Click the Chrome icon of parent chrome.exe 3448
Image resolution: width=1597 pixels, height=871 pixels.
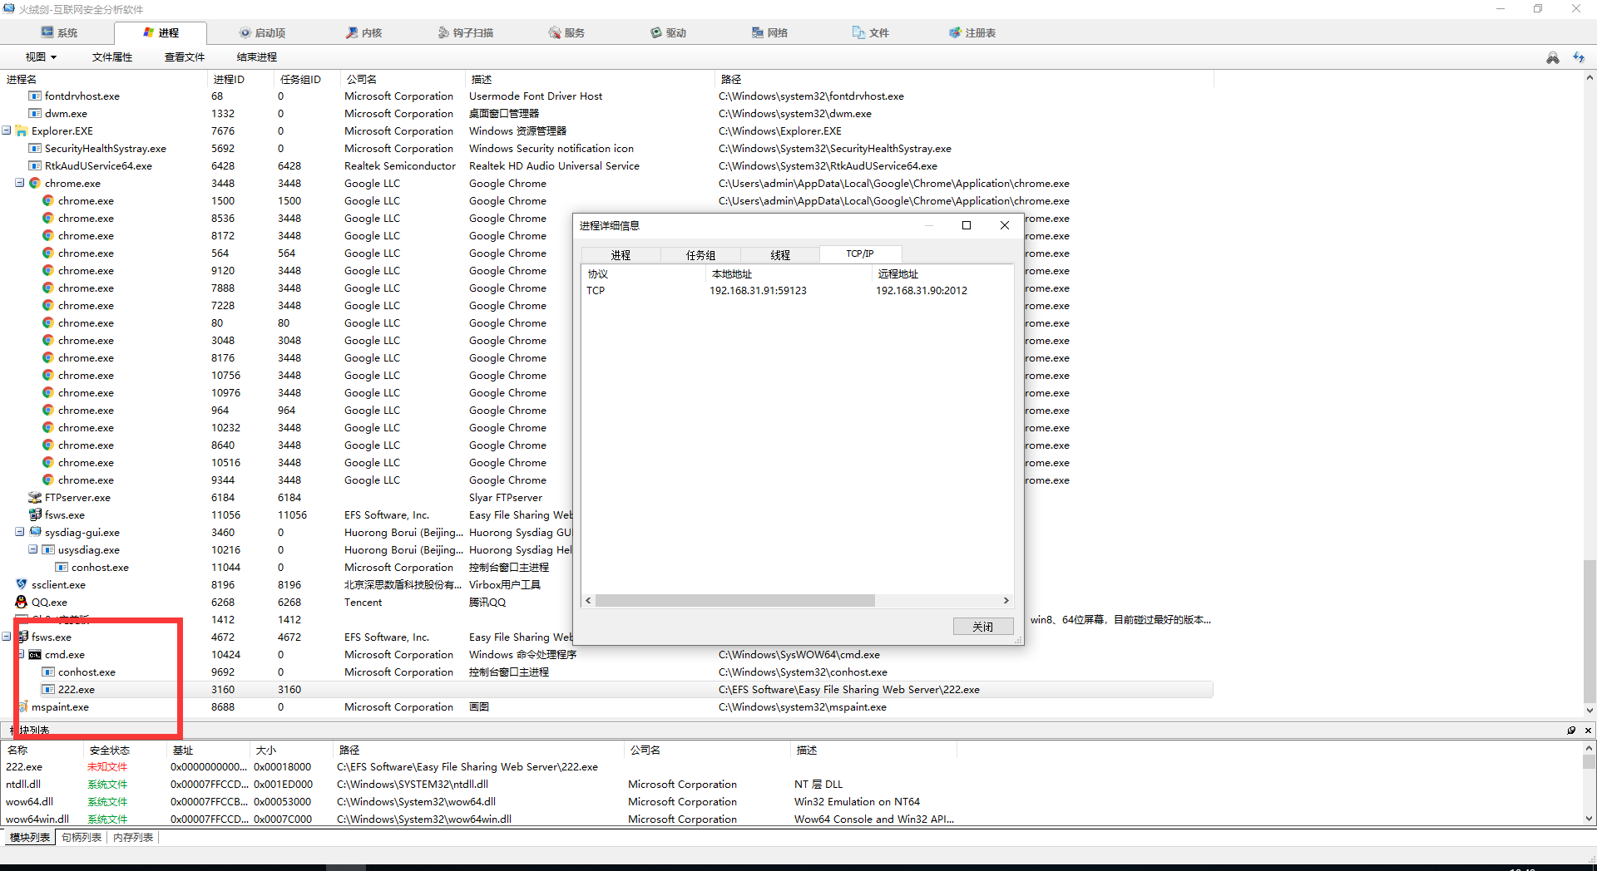click(35, 184)
